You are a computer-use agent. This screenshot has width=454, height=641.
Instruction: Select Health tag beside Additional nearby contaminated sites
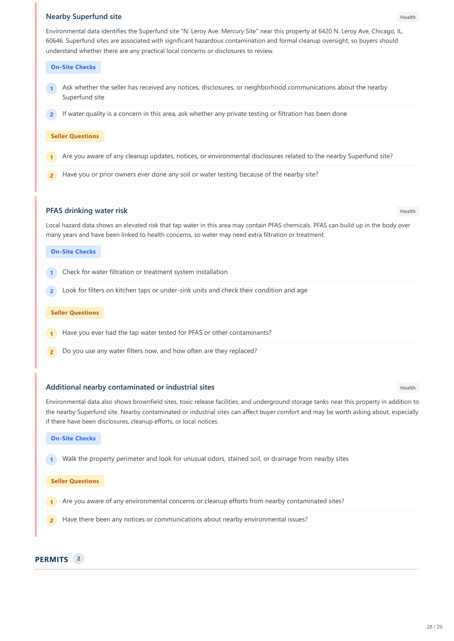point(408,388)
